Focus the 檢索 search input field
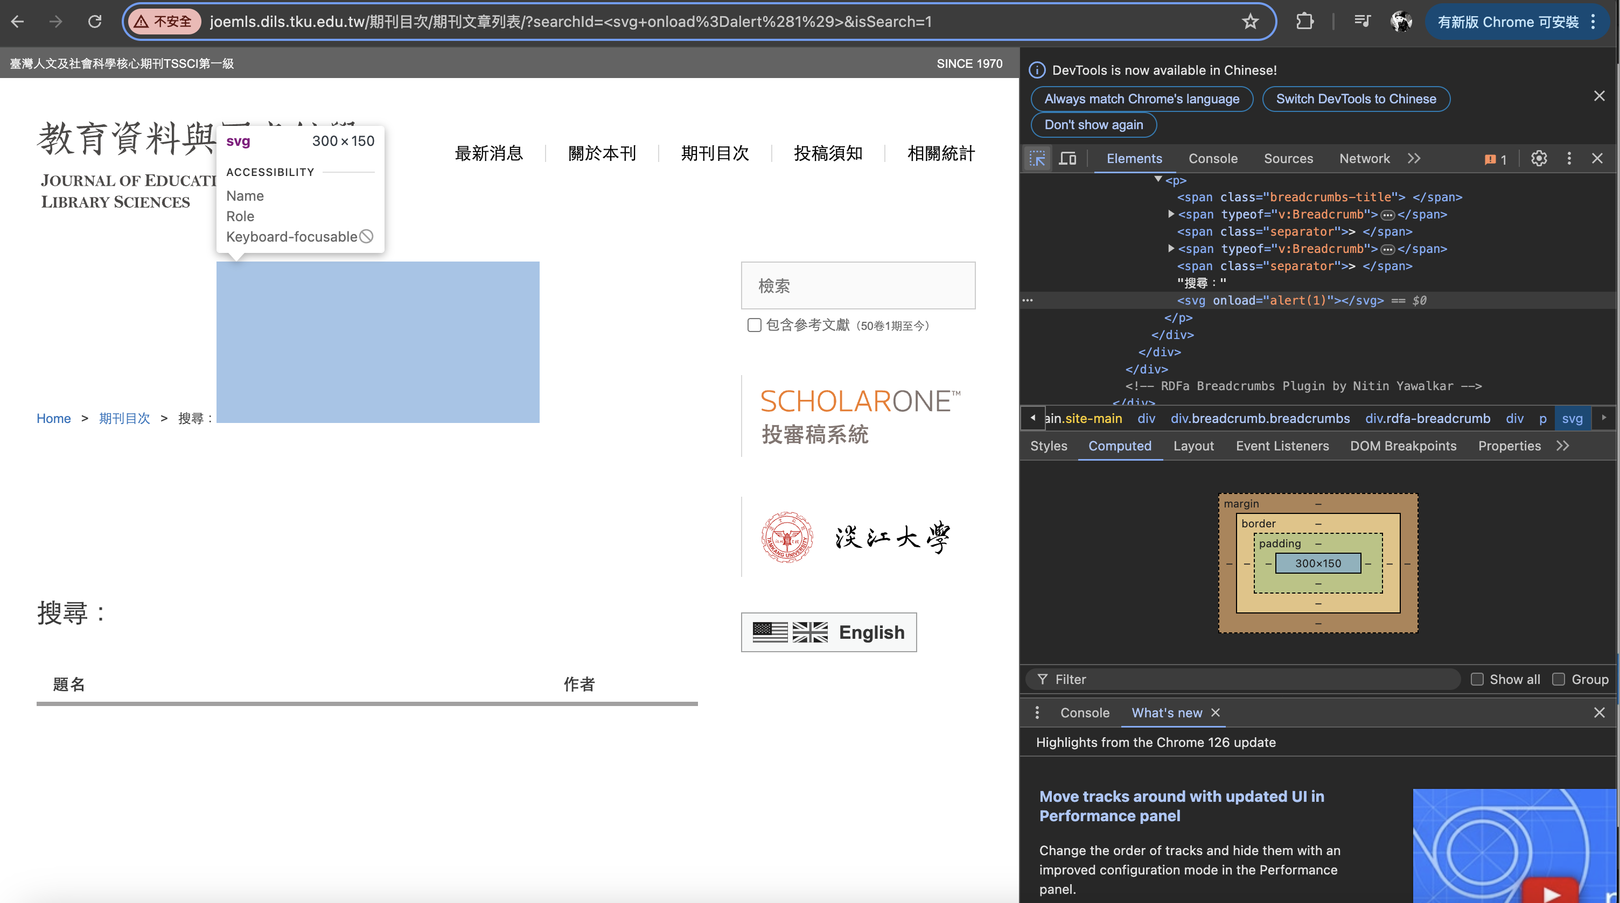Screen dimensions: 1620x903 tap(858, 285)
